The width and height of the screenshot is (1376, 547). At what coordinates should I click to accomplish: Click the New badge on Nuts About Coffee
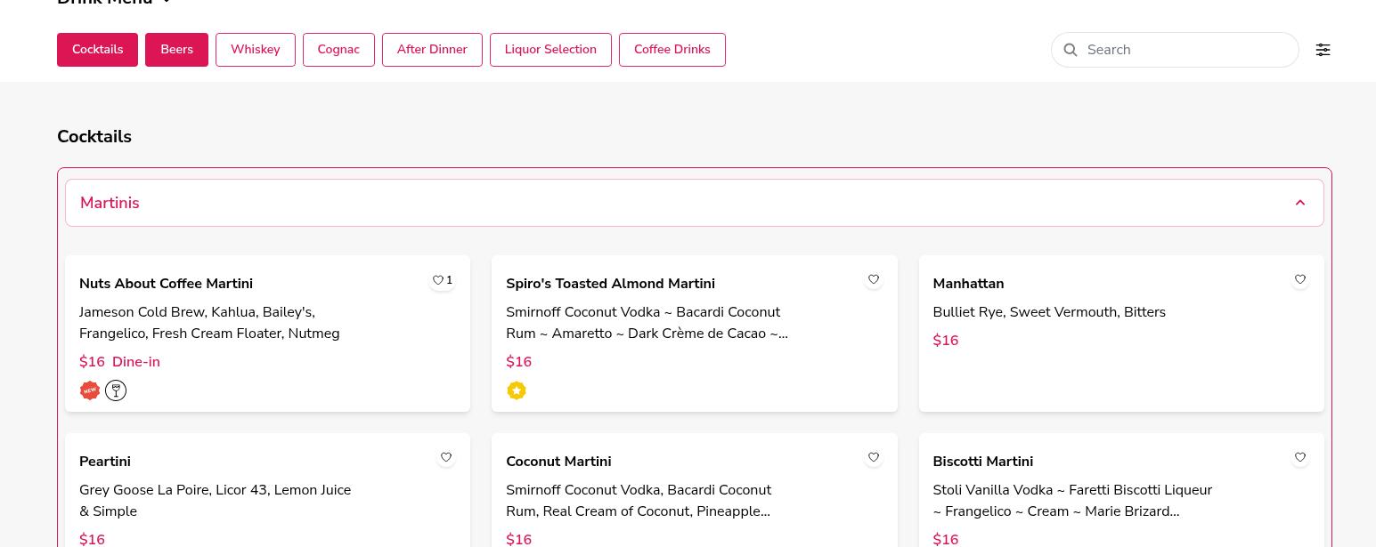[90, 390]
